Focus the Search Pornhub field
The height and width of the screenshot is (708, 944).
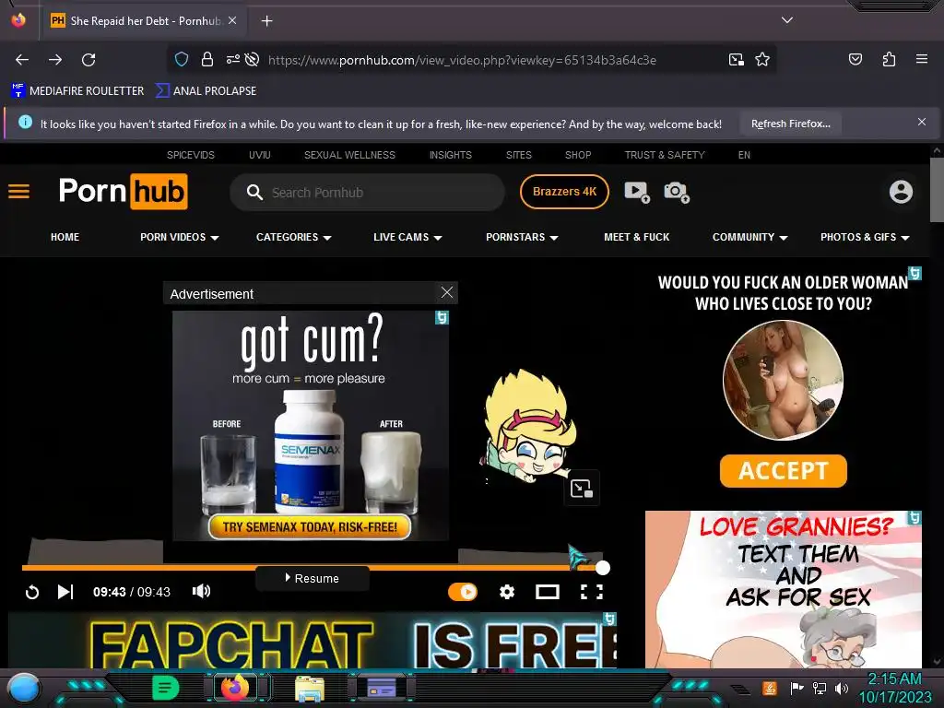point(367,193)
